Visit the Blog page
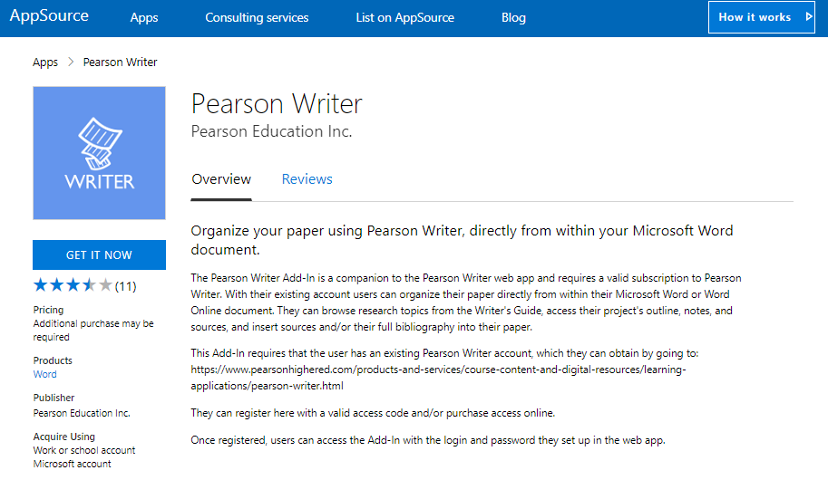The image size is (828, 480). pos(513,17)
